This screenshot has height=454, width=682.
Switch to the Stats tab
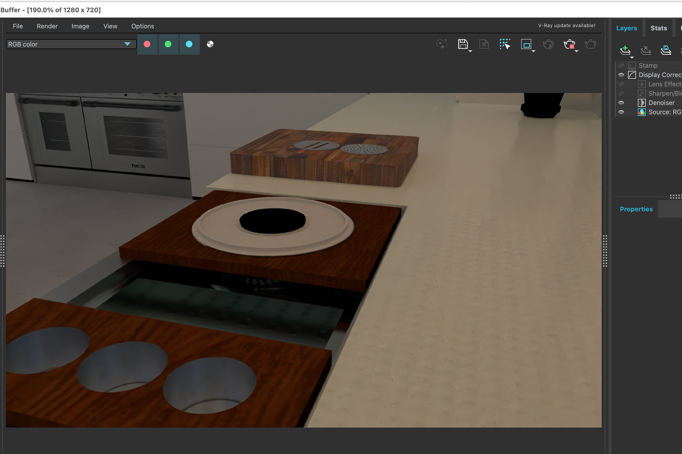click(659, 28)
